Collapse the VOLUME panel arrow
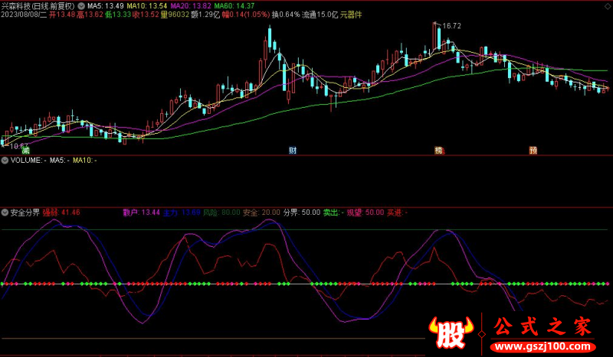 coord(5,161)
